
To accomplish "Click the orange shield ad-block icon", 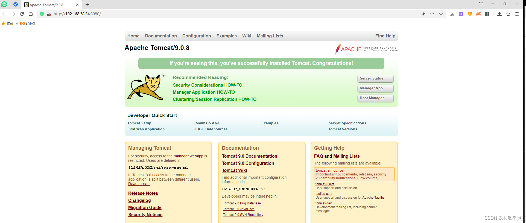I will point(470,14).
